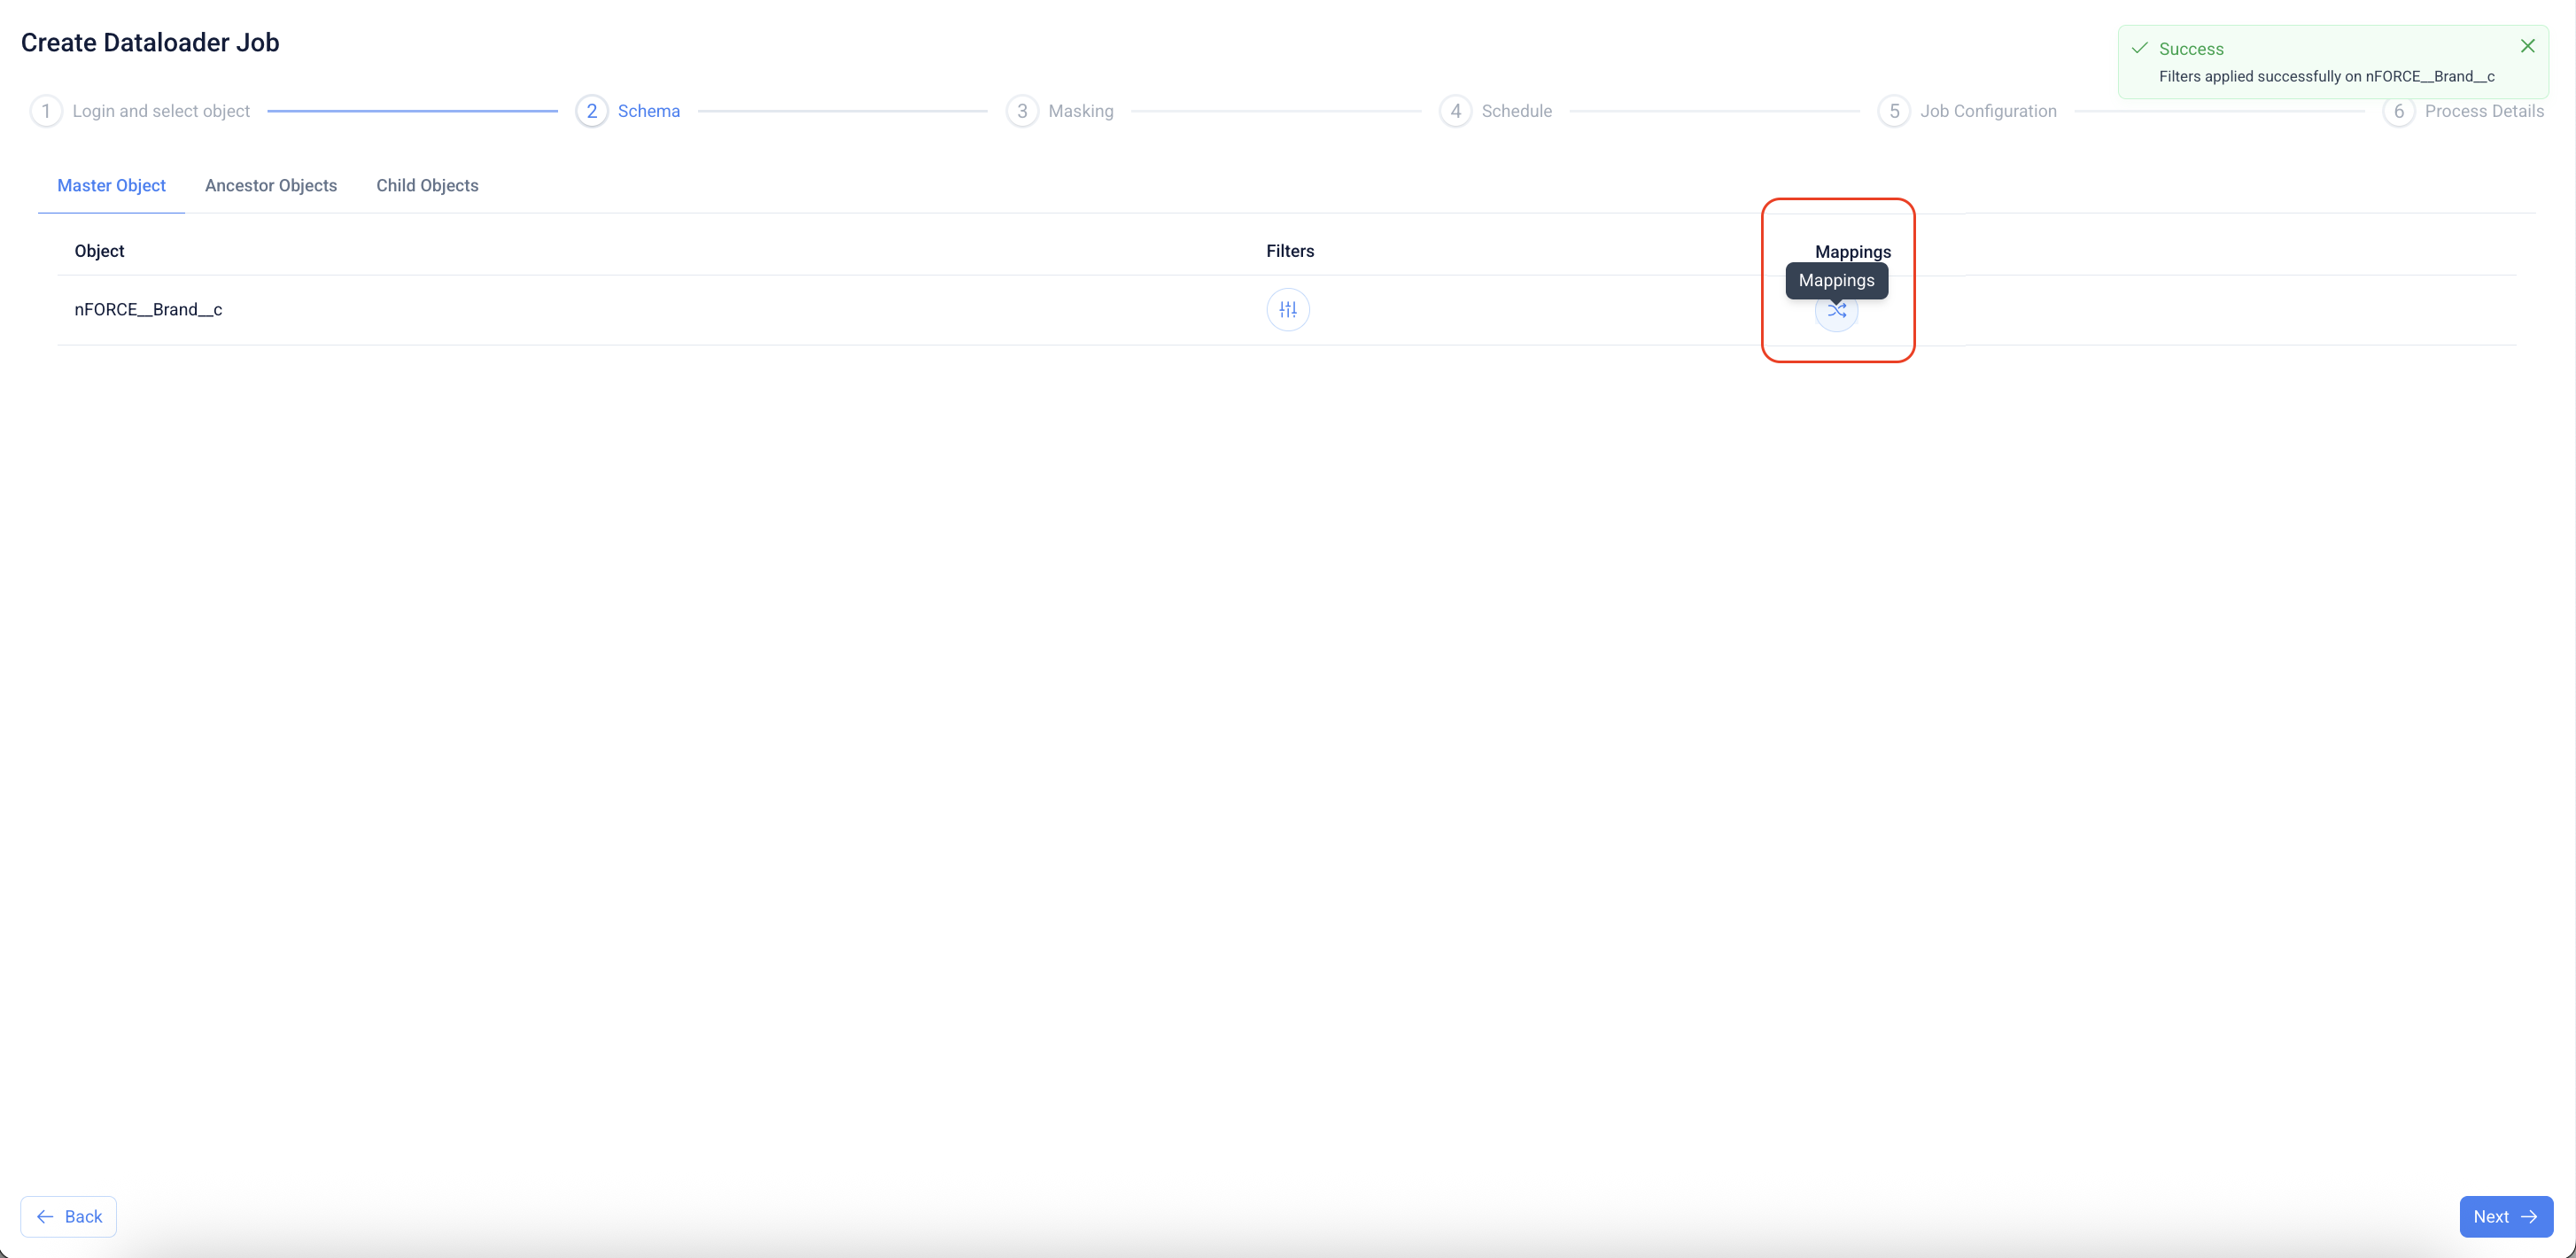
Task: Click the nFORCE__Brand__c object row
Action: (x=148, y=310)
